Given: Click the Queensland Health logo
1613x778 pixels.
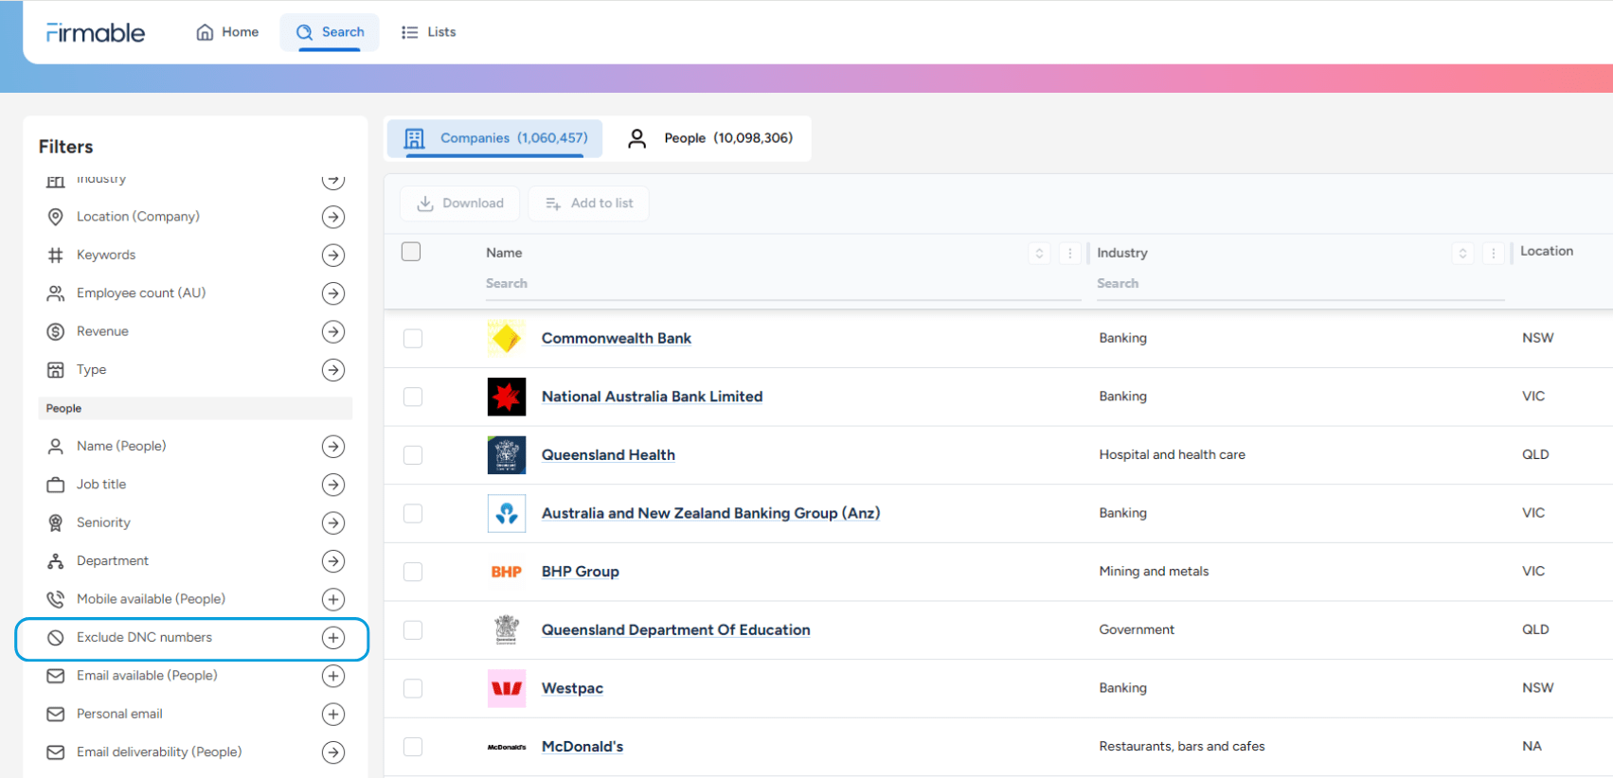Looking at the screenshot, I should click(x=507, y=455).
